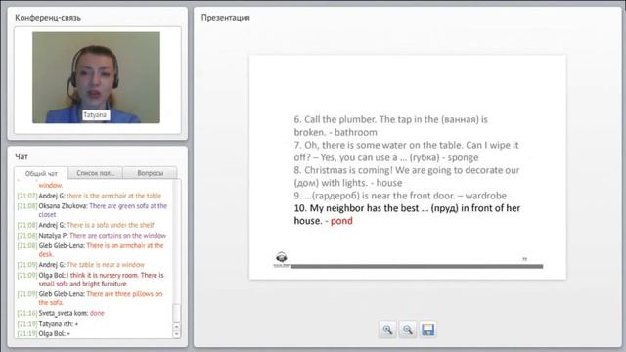
Task: Select Andrej G's armchair at the table message
Action: click(x=89, y=196)
